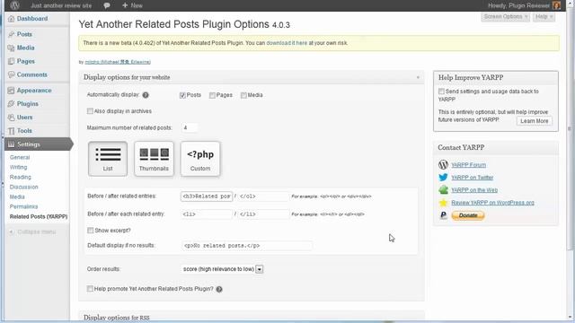This screenshot has width=575, height=323.
Task: Click the user avatar in admin bar
Action: coord(557,5)
